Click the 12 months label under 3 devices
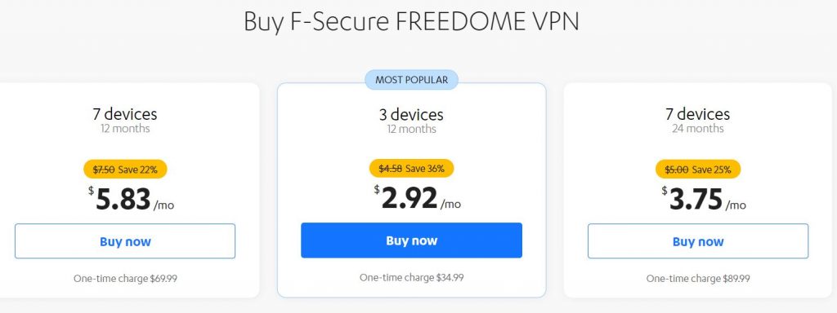The height and width of the screenshot is (313, 837). 412,129
